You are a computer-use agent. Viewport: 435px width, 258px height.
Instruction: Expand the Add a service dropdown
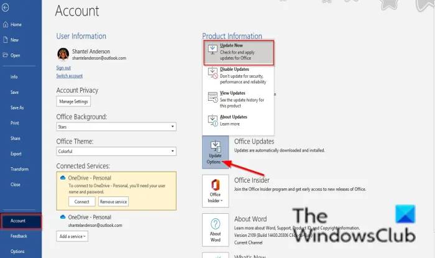pos(72,236)
